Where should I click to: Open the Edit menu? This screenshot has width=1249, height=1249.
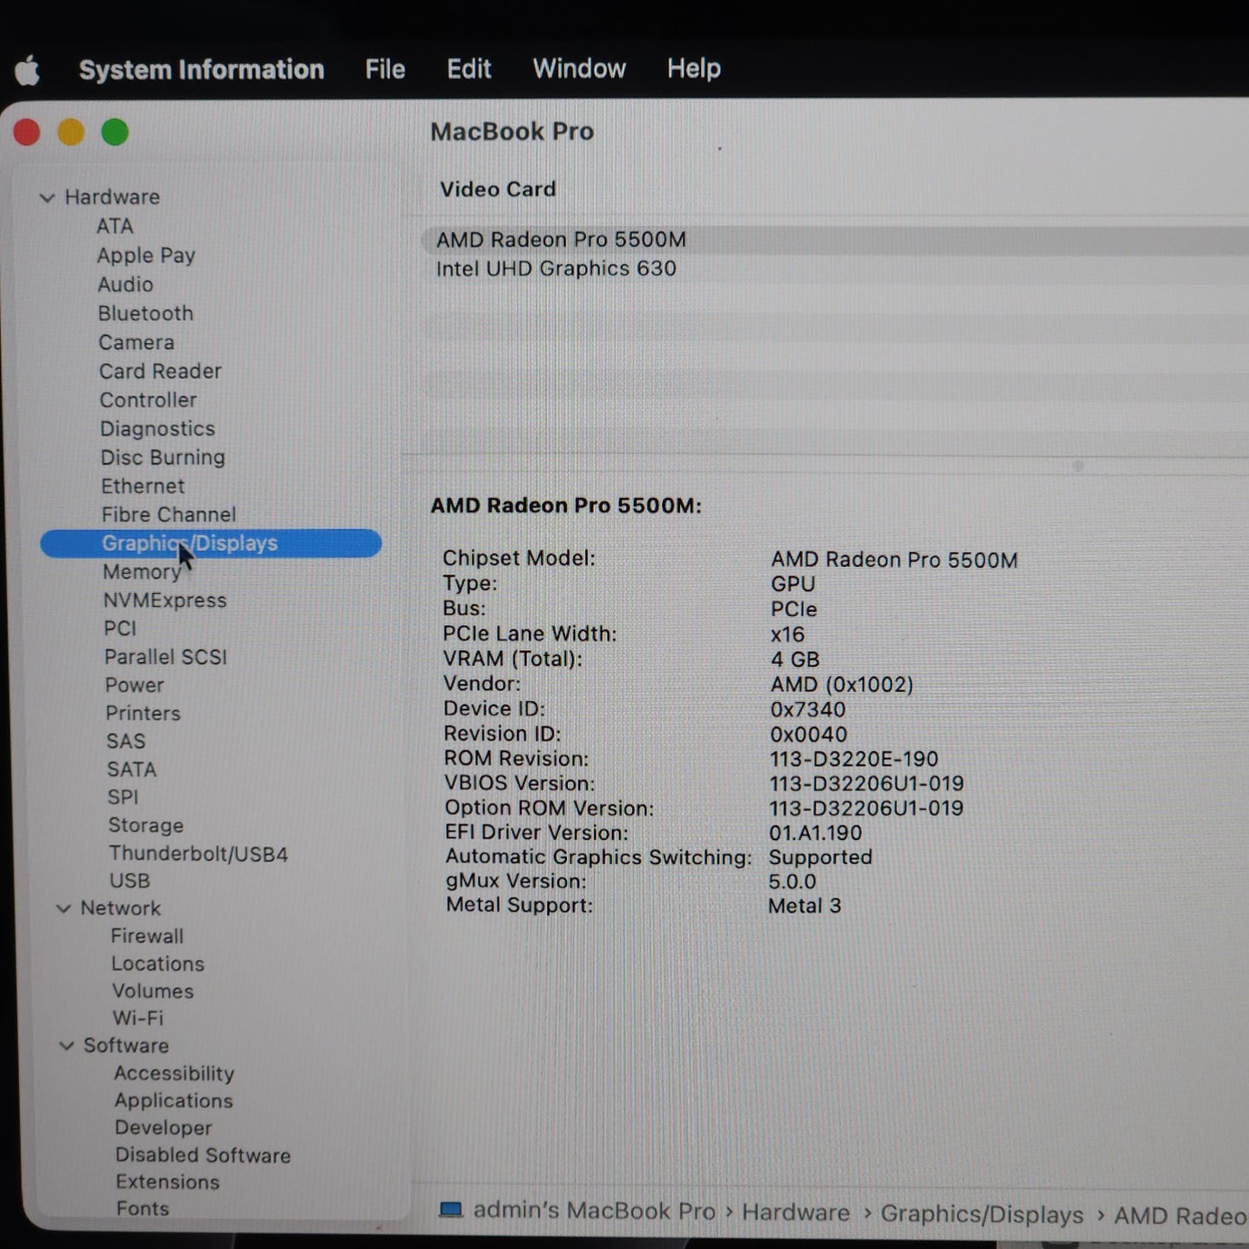point(468,69)
